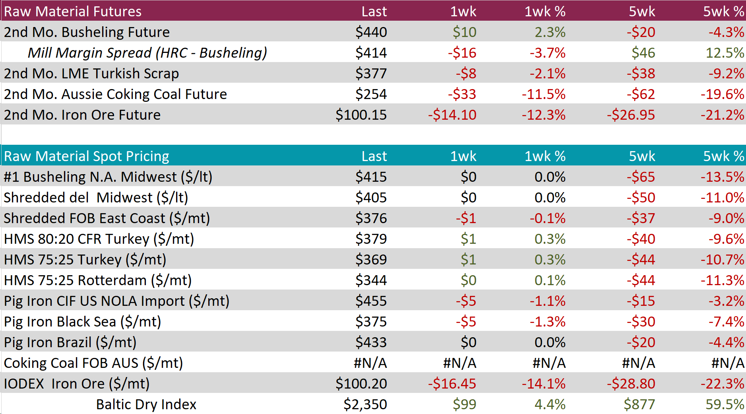Click Pig Iron CIF US NOLA Import label
Screen dimensions: 746x414
116,301
